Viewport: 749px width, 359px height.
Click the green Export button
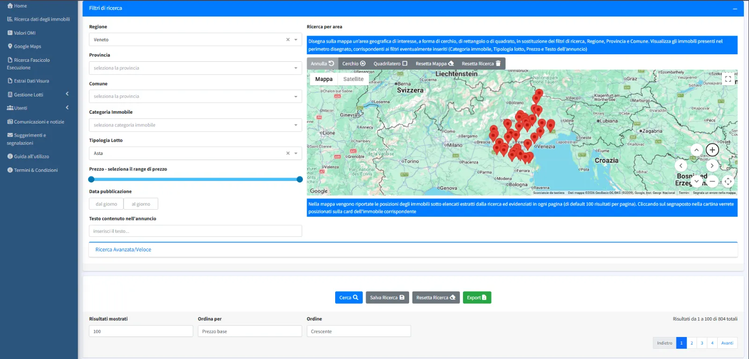point(477,298)
